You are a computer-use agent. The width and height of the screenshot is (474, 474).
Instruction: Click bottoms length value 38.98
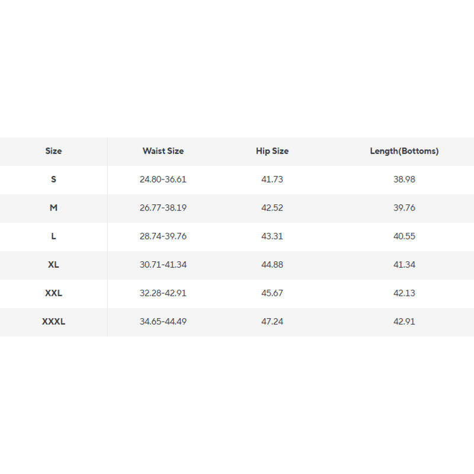tap(404, 179)
